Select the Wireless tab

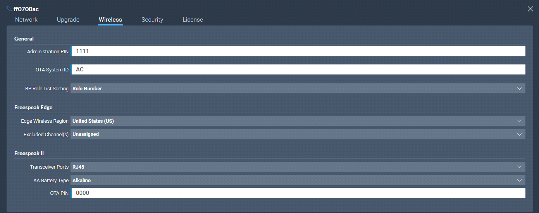pos(110,20)
